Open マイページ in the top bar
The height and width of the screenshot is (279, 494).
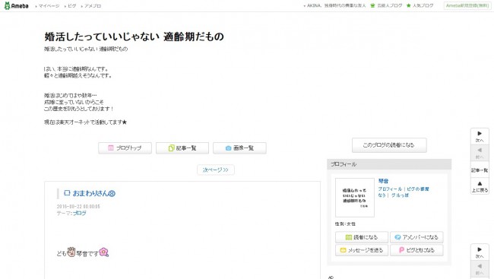(49, 6)
